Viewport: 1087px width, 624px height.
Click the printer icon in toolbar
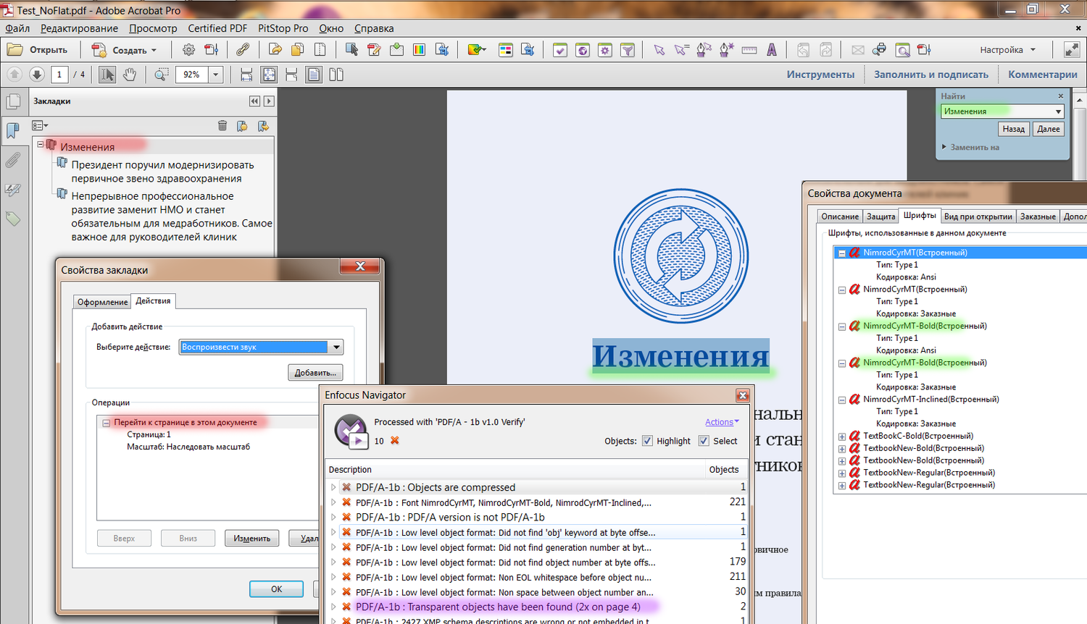click(x=880, y=50)
